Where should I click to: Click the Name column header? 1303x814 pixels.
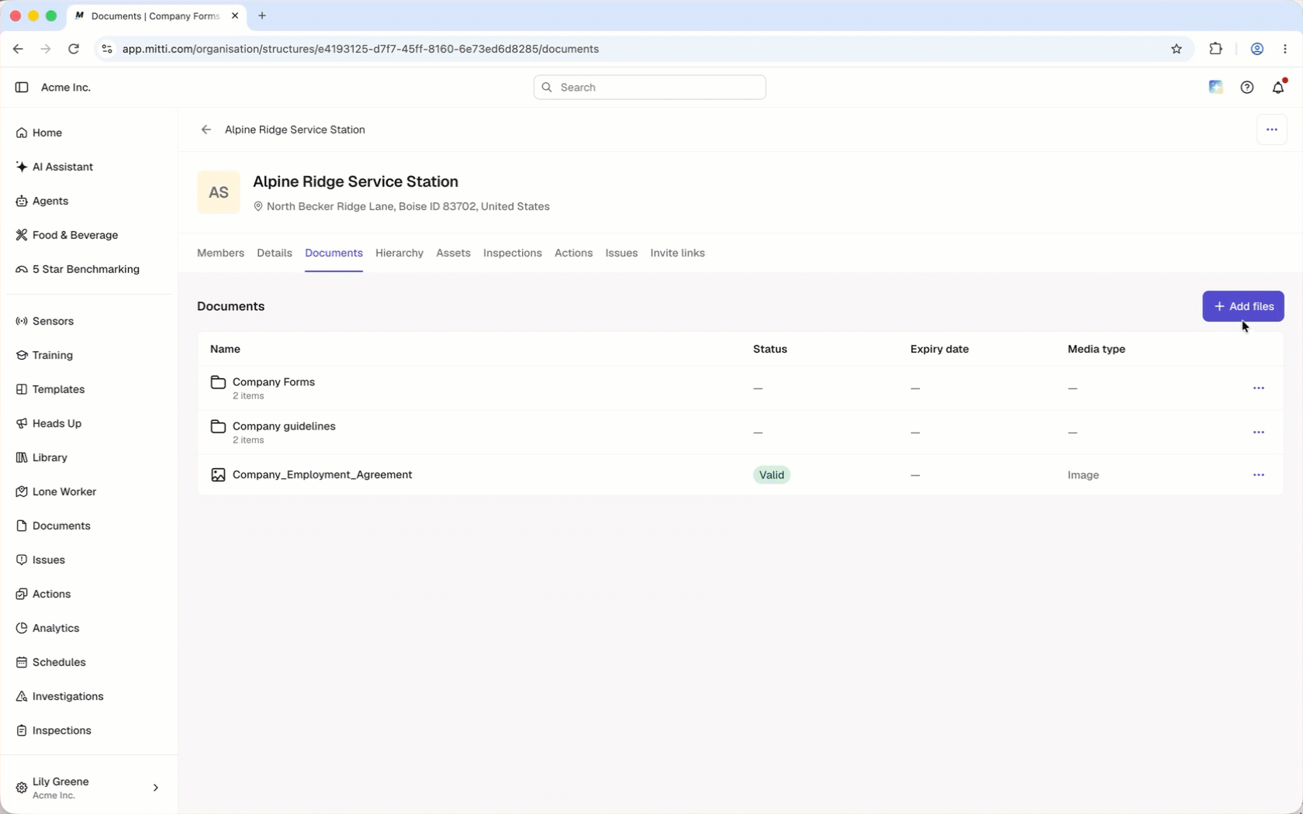(x=225, y=349)
